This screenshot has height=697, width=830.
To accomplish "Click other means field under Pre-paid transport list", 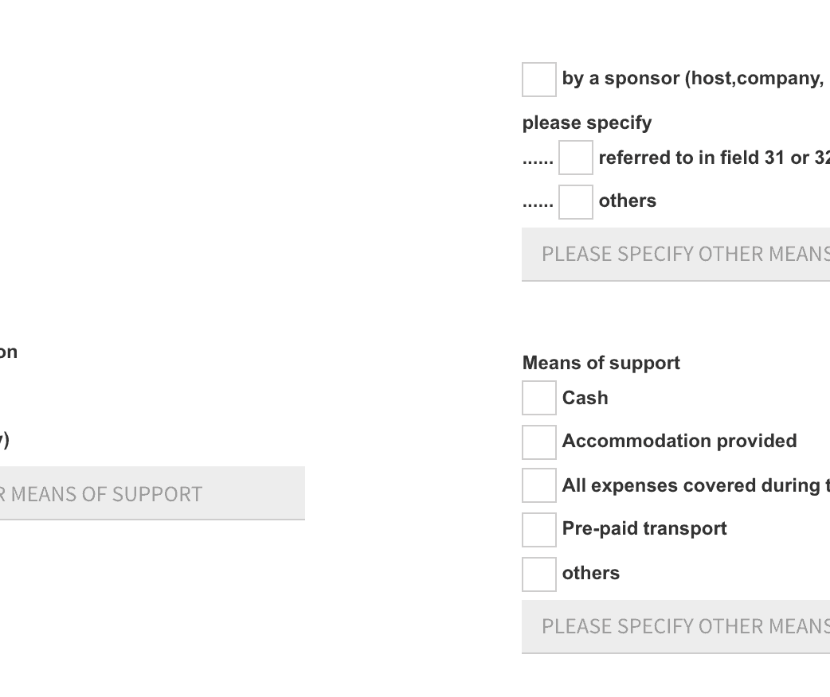I will (677, 627).
